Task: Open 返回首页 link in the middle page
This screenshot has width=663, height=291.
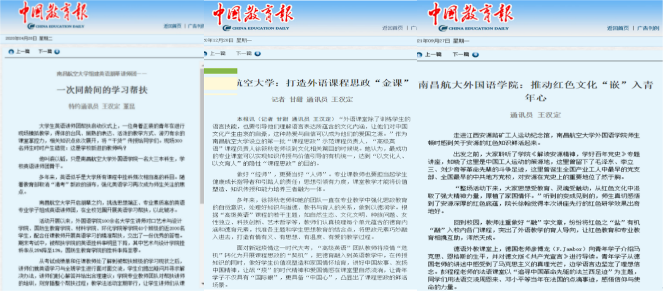Action: 393,28
